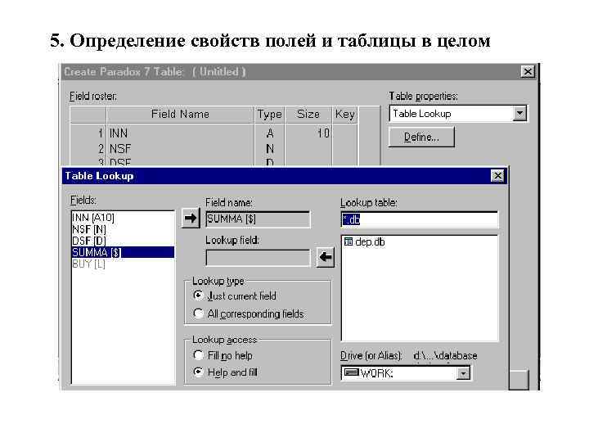Viewport: 589px width, 442px height.
Task: Click the Lookup table input with *.db
Action: pos(420,219)
